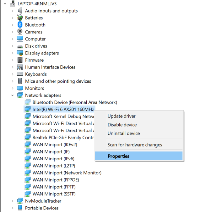Click the Bluetooth Device adapter icon

click(28, 102)
